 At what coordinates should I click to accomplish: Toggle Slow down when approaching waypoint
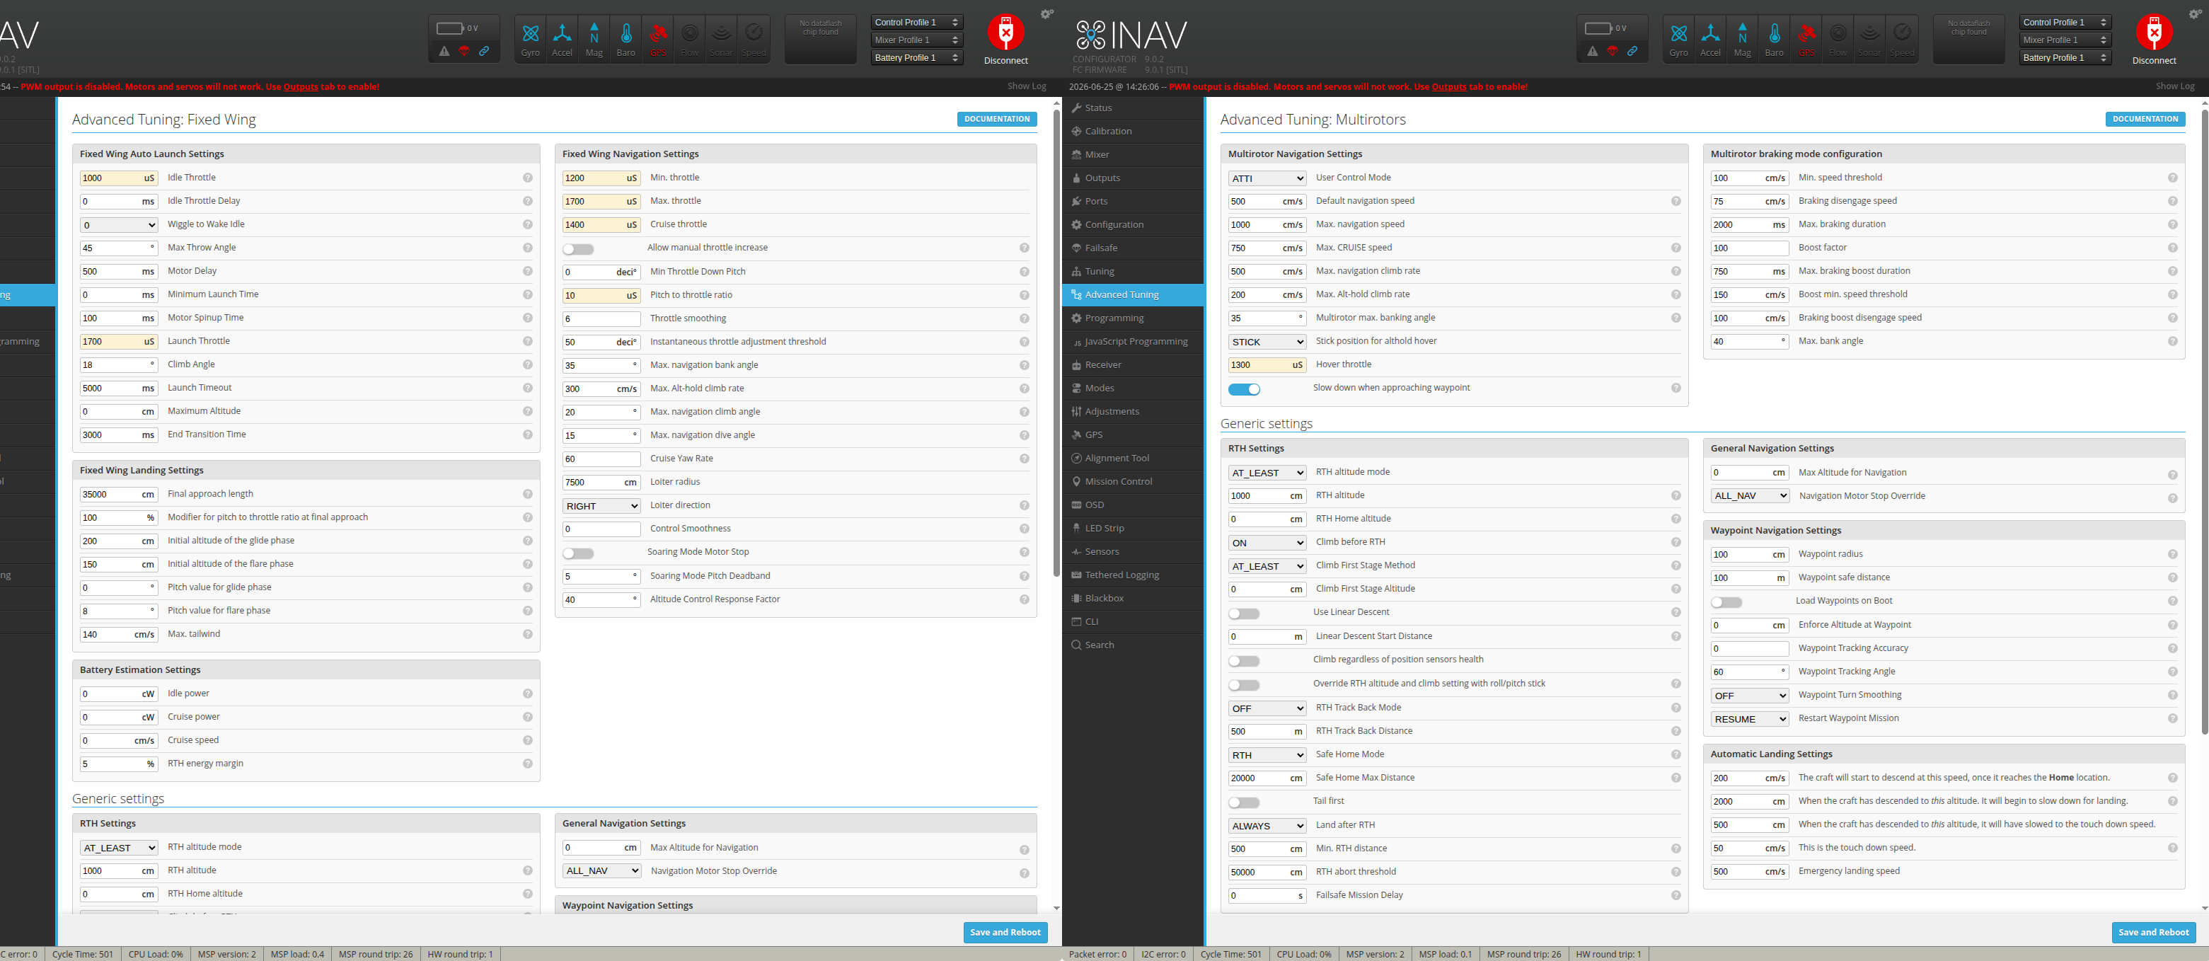pos(1243,389)
